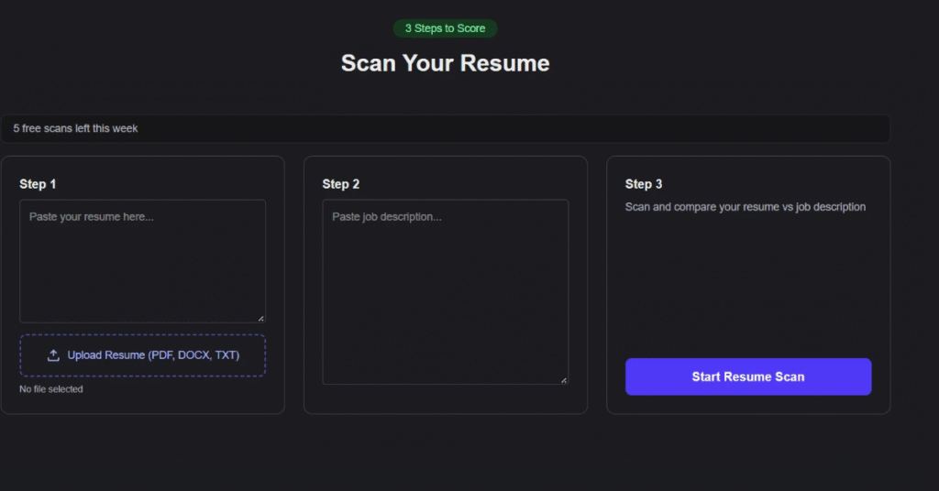
Task: Click the resume text area resize handle
Action: (x=261, y=319)
